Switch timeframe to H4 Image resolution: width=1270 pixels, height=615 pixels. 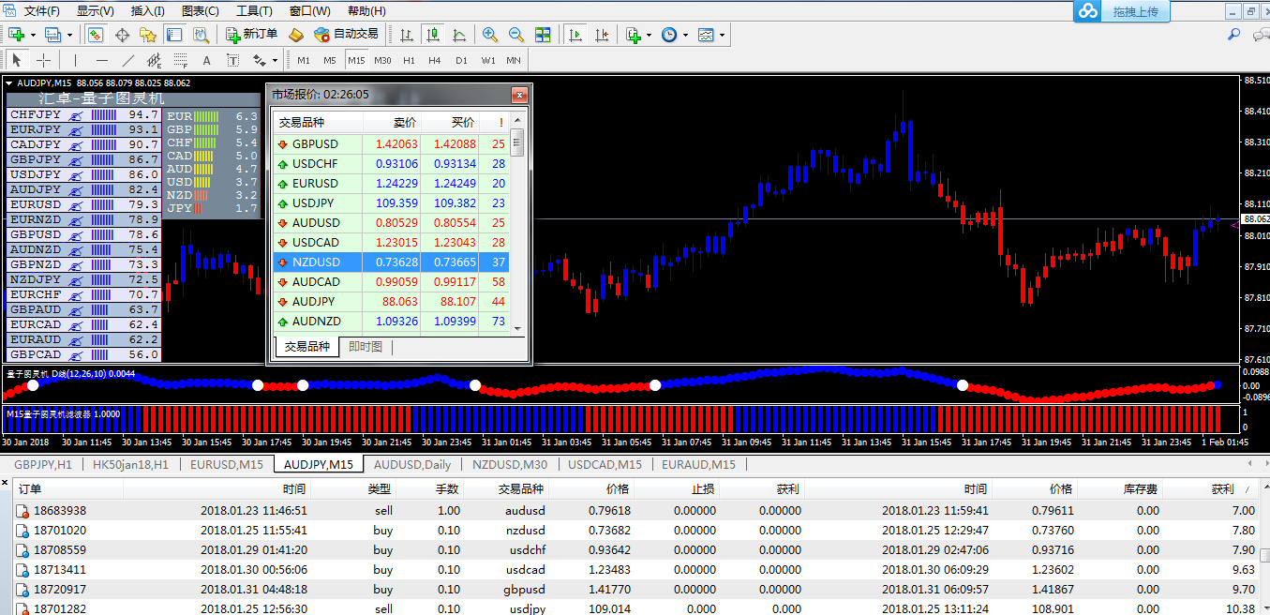(434, 61)
